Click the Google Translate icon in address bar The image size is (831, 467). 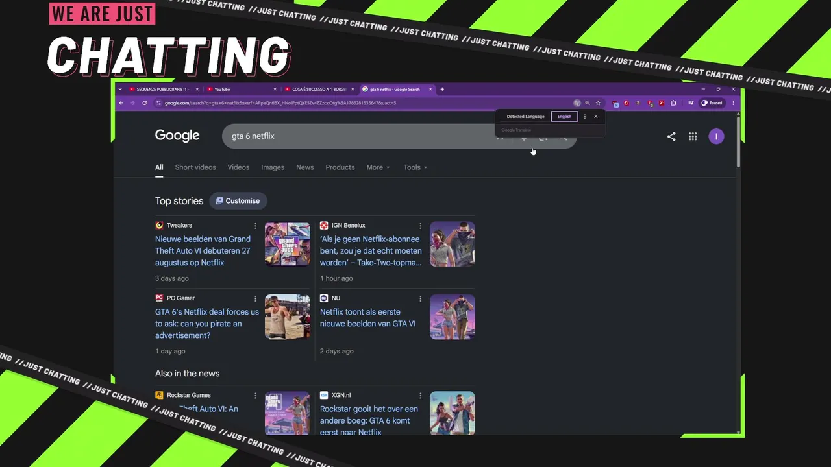coord(577,103)
